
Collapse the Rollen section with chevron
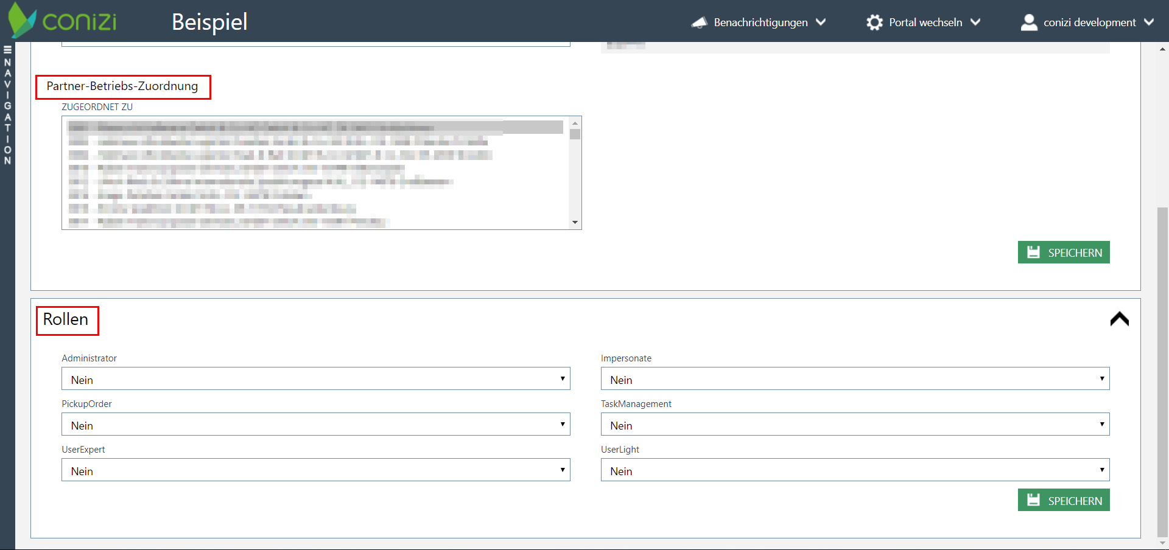[x=1119, y=319]
